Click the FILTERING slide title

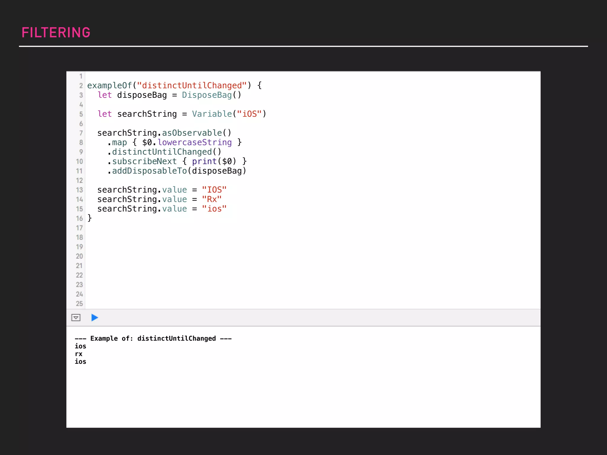pyautogui.click(x=56, y=33)
